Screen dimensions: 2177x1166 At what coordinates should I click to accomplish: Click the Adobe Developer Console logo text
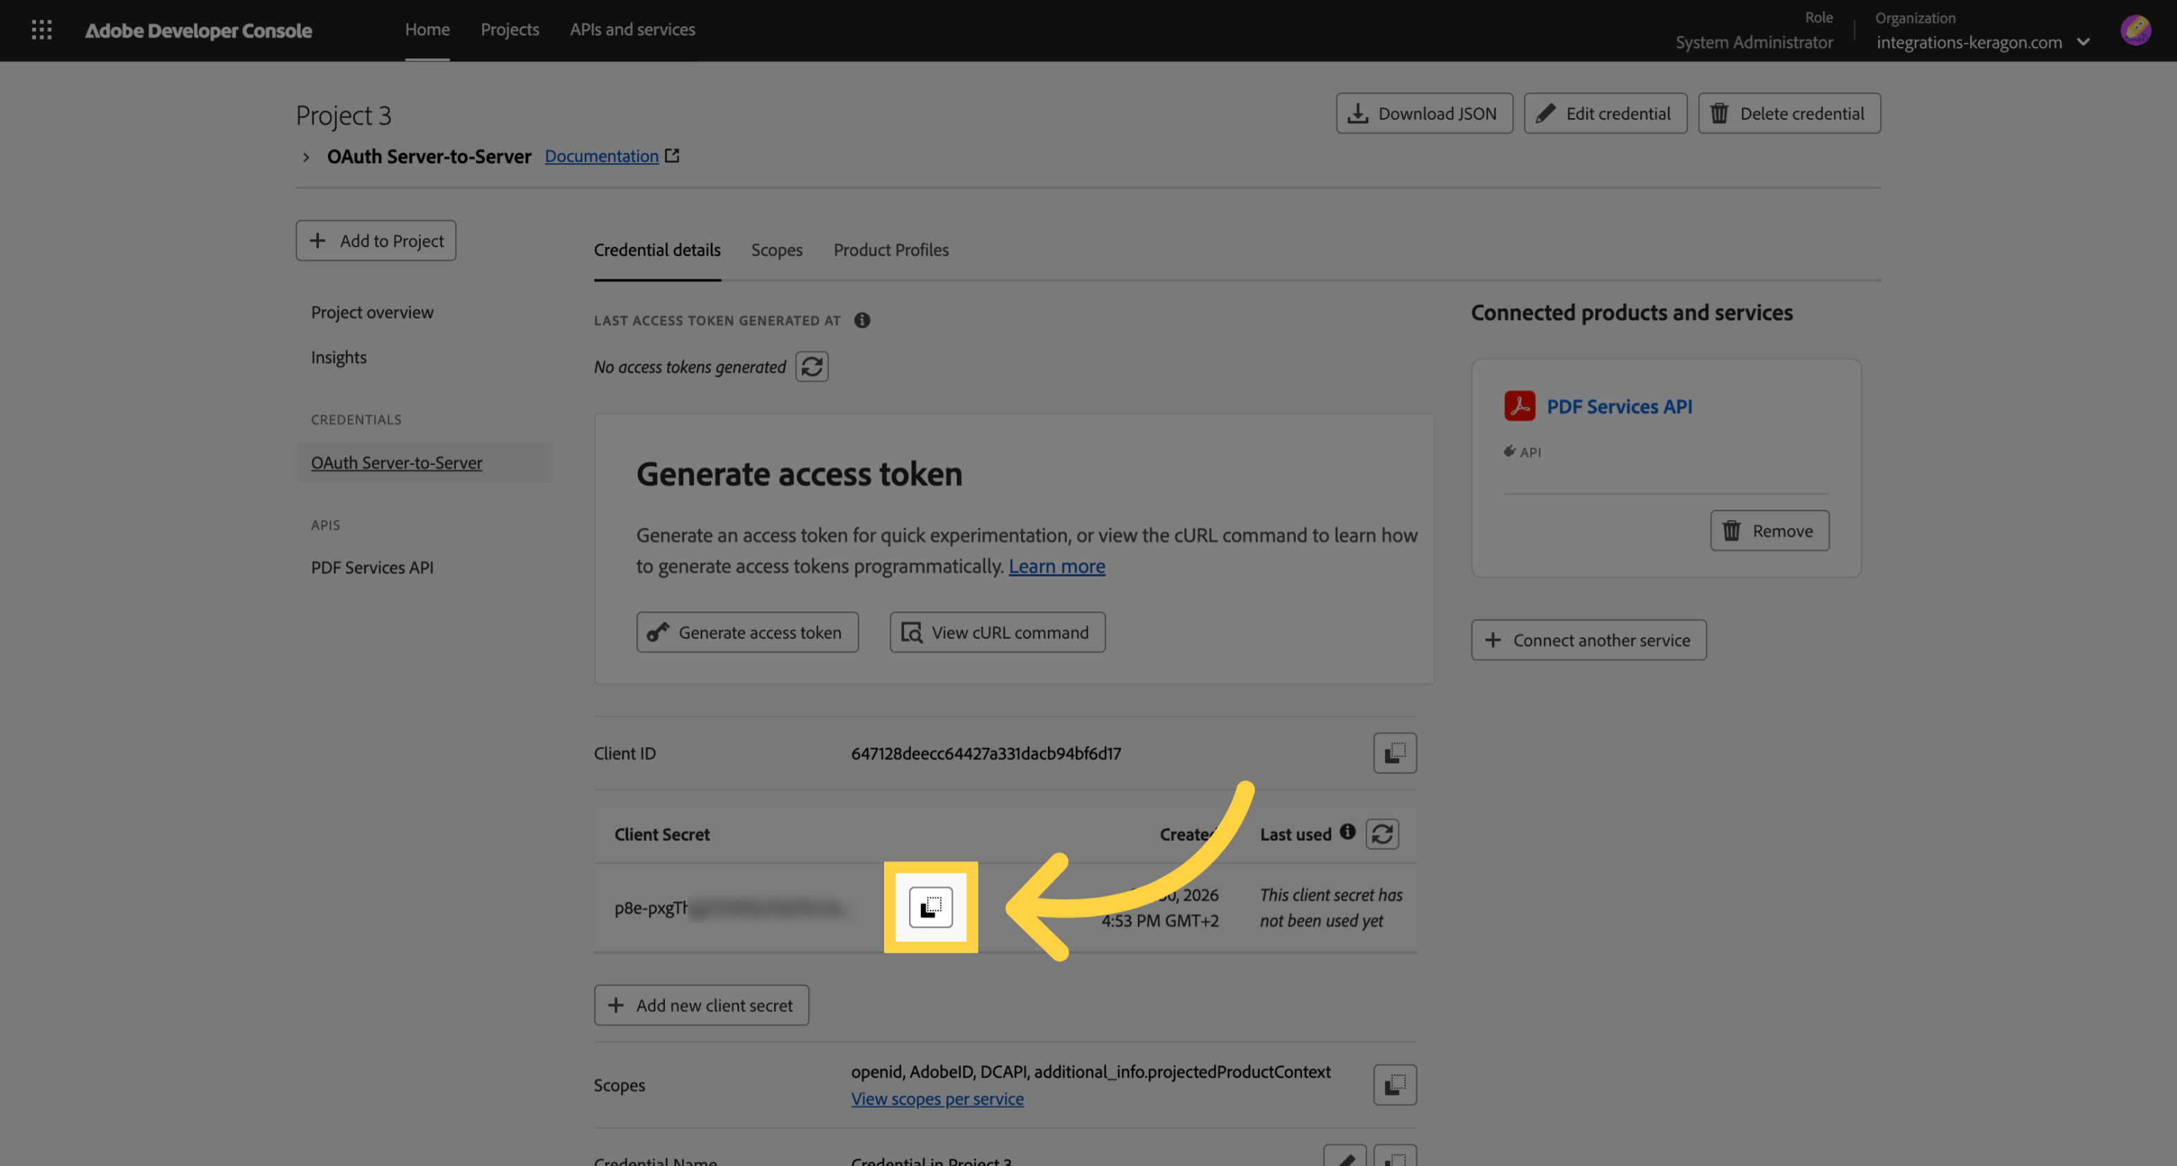(199, 30)
